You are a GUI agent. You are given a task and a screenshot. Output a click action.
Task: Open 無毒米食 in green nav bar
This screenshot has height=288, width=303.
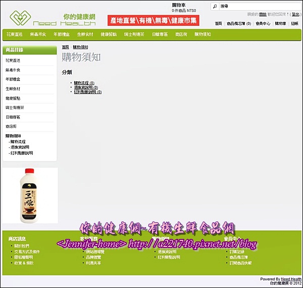pyautogui.click(x=38, y=34)
